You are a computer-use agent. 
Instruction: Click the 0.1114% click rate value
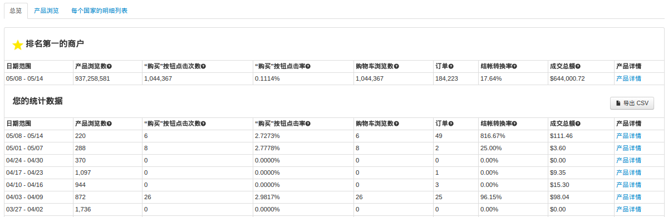coord(267,78)
